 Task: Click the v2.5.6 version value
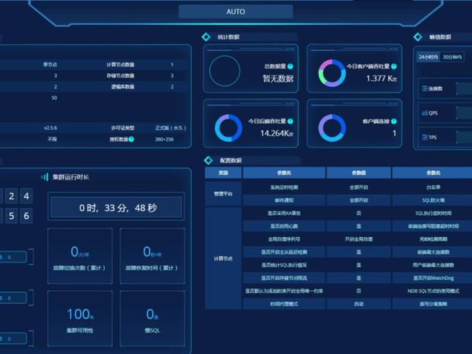click(50, 128)
